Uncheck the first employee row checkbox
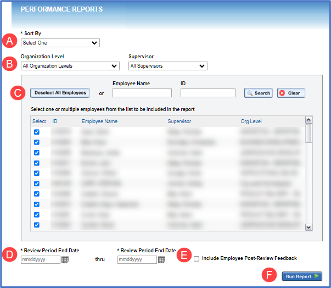The image size is (331, 288). [x=37, y=132]
